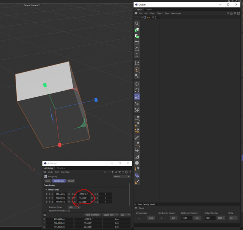The image size is (243, 230).
Task: Toggle the Null object visibility dots
Action: pos(155,17)
